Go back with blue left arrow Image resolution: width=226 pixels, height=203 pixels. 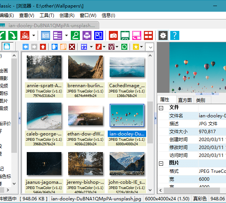(x=26, y=47)
